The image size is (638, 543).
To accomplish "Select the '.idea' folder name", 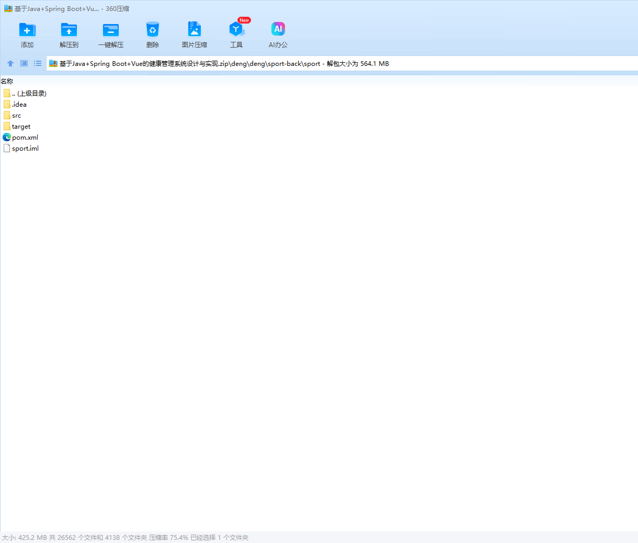I will [x=19, y=105].
